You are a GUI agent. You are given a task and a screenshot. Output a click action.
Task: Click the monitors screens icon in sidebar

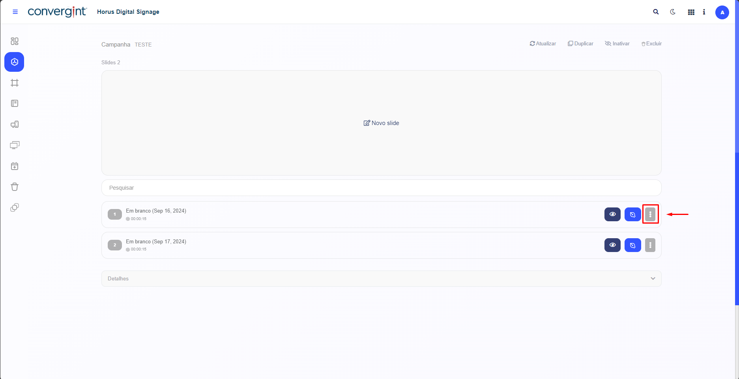[15, 145]
